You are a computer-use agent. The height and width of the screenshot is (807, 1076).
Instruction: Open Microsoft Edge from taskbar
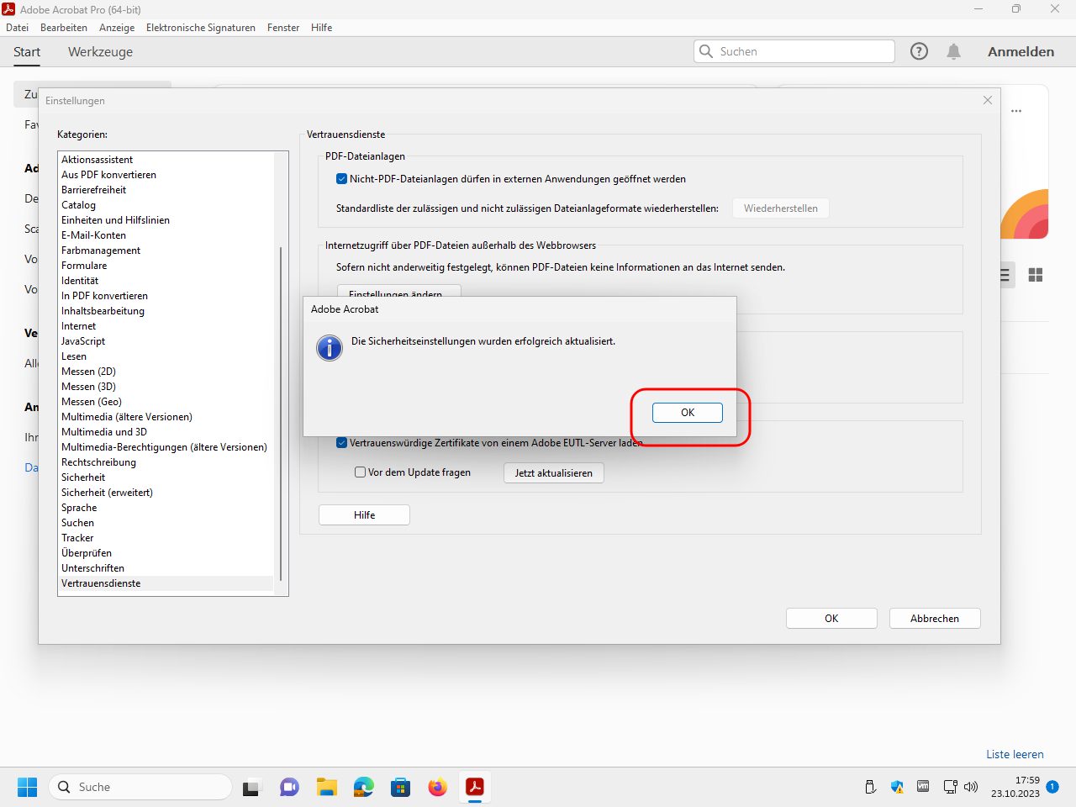click(363, 787)
